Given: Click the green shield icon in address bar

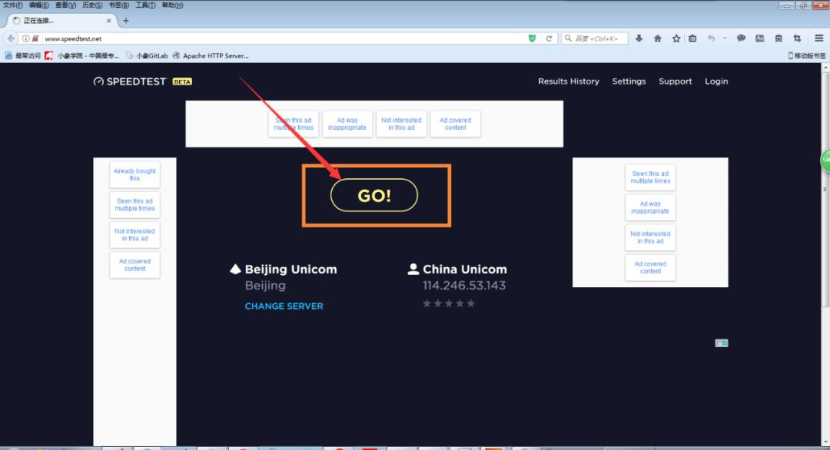Looking at the screenshot, I should tap(532, 38).
